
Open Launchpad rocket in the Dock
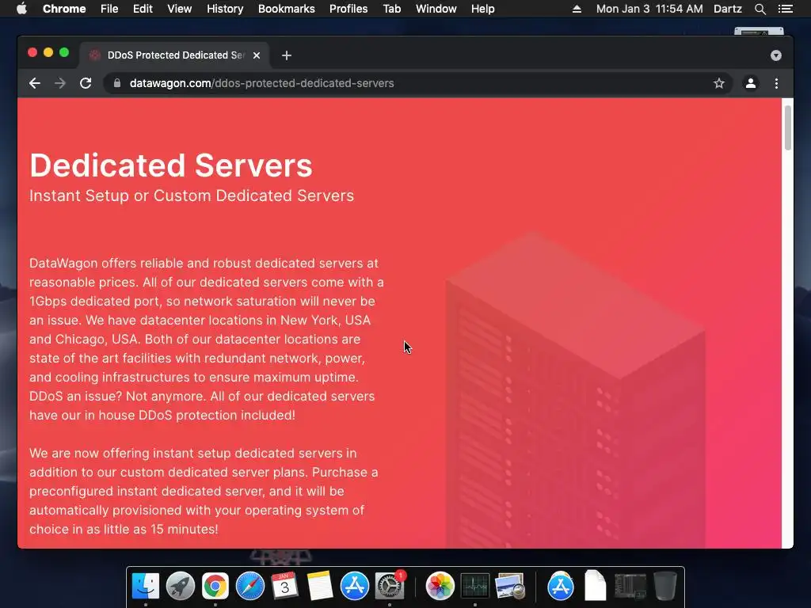181,586
